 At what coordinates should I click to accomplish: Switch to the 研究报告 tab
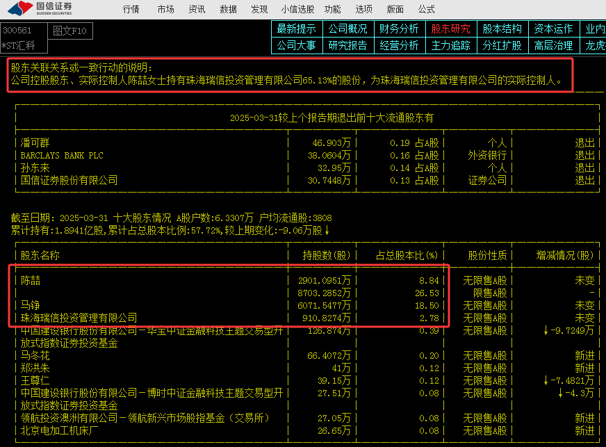coord(348,46)
